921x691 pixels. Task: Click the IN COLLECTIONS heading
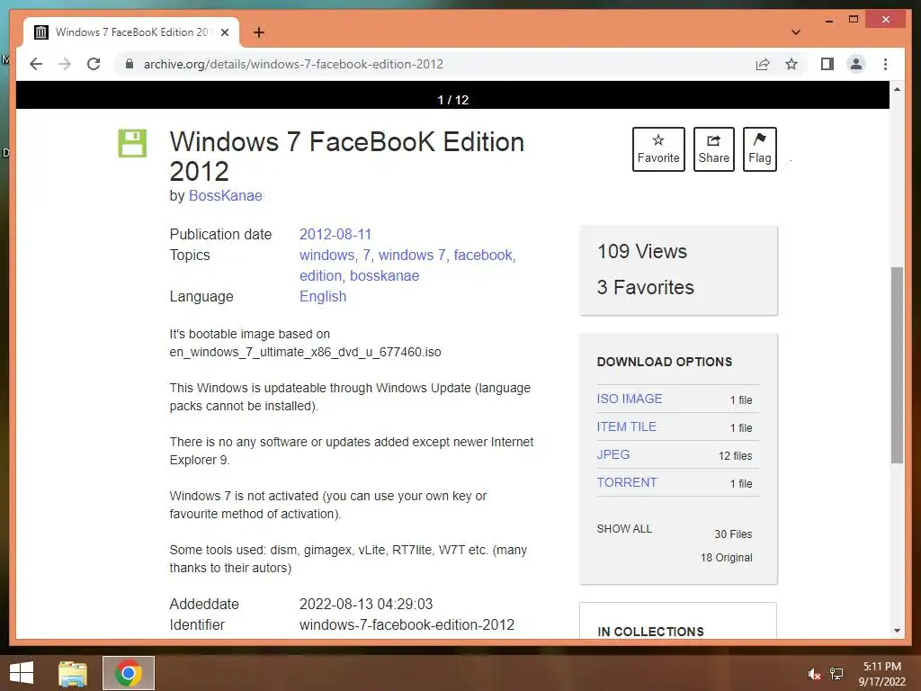(x=650, y=632)
